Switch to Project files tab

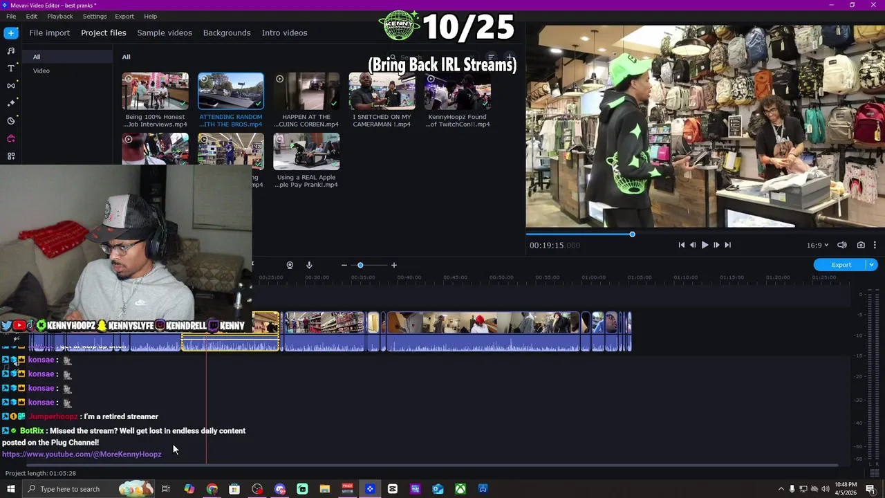[x=104, y=33]
